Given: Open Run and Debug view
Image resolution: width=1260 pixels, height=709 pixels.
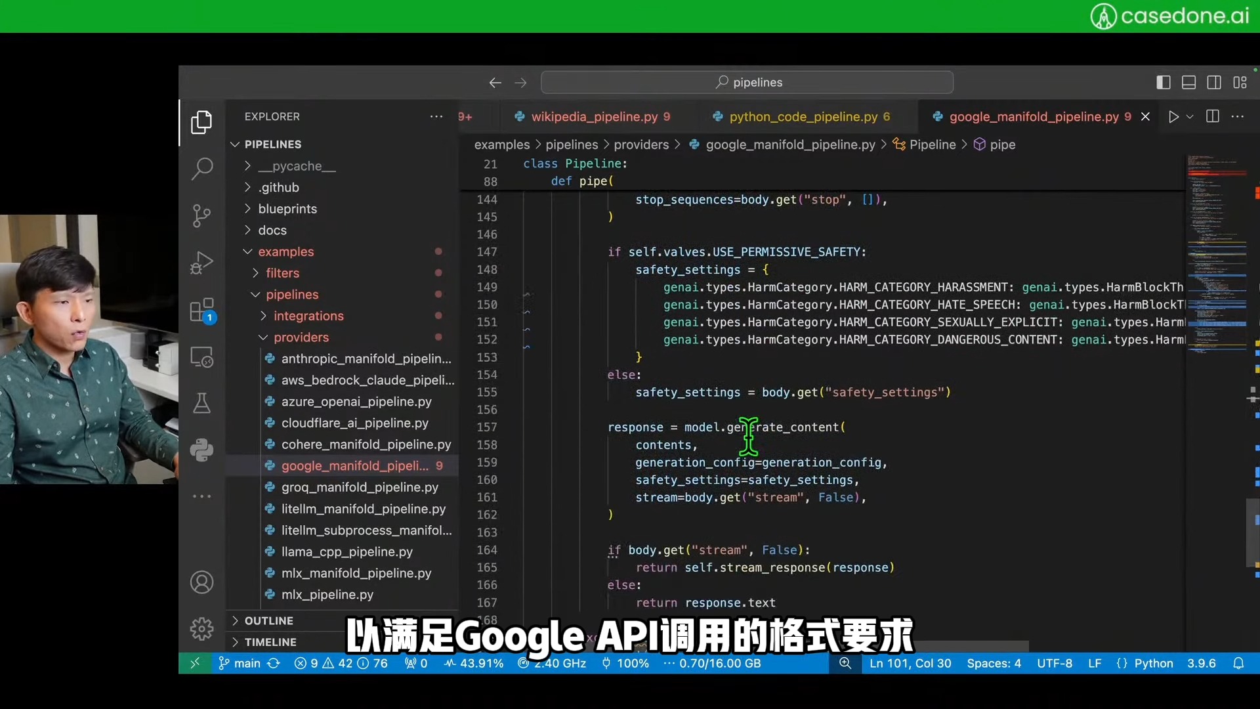Looking at the screenshot, I should (201, 263).
